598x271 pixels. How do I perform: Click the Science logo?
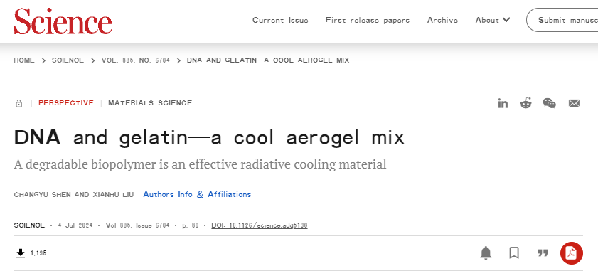pyautogui.click(x=63, y=21)
